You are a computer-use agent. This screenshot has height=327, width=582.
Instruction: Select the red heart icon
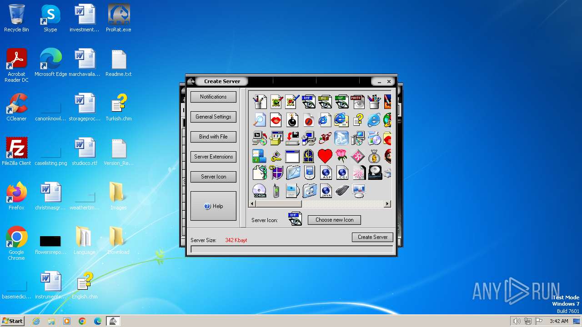tap(325, 156)
